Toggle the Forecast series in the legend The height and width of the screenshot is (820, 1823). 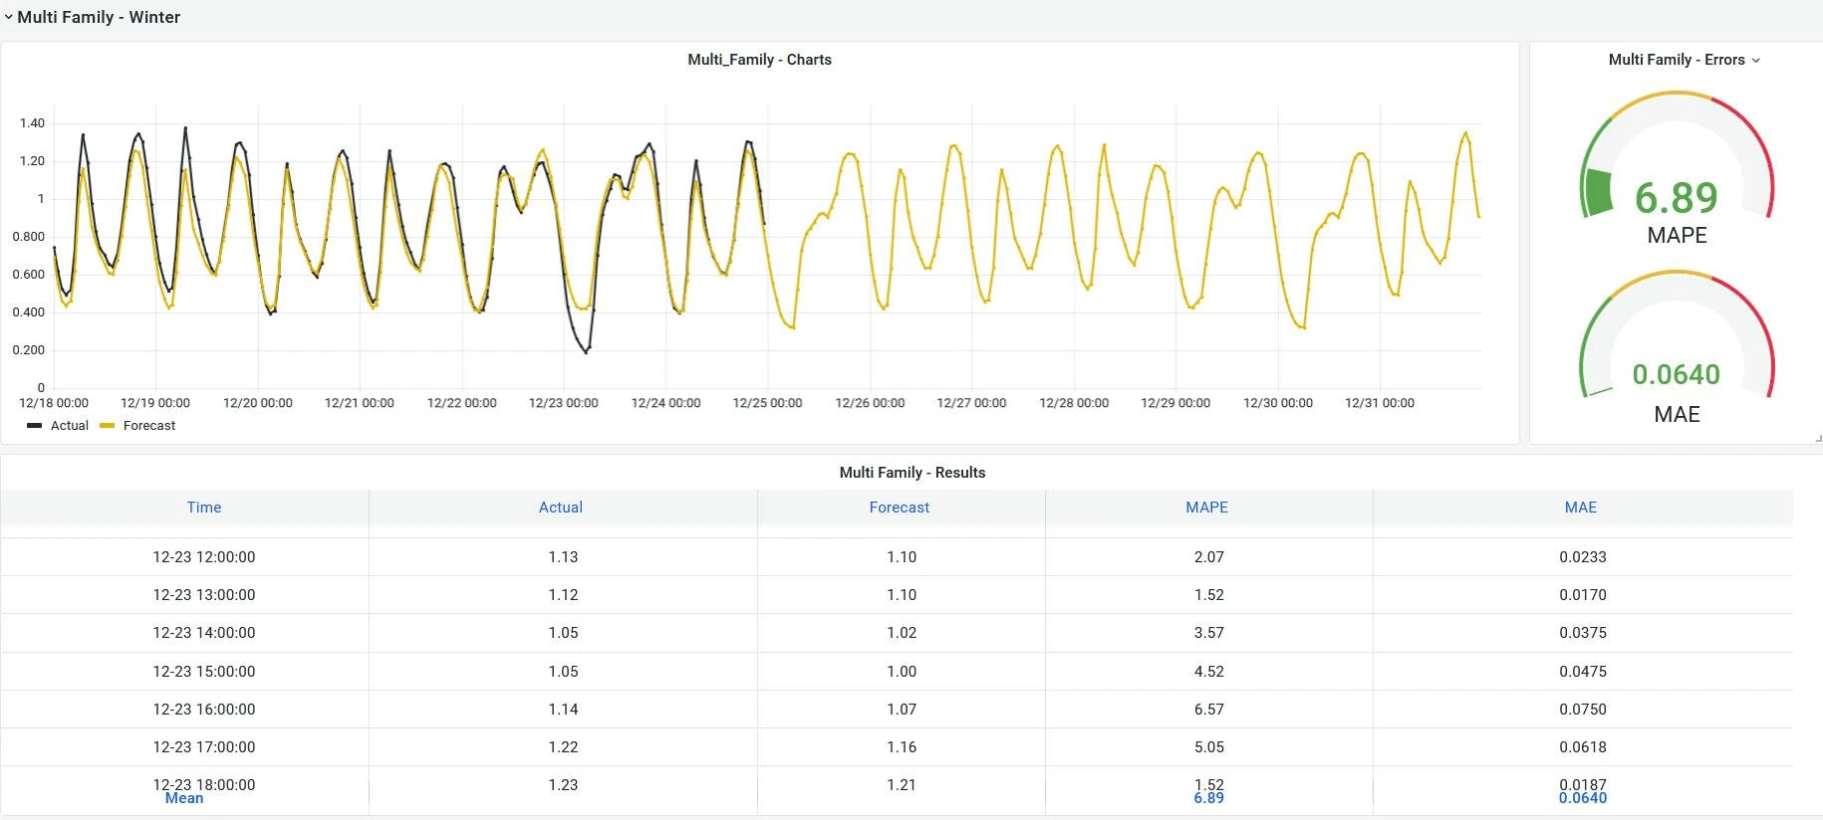149,426
